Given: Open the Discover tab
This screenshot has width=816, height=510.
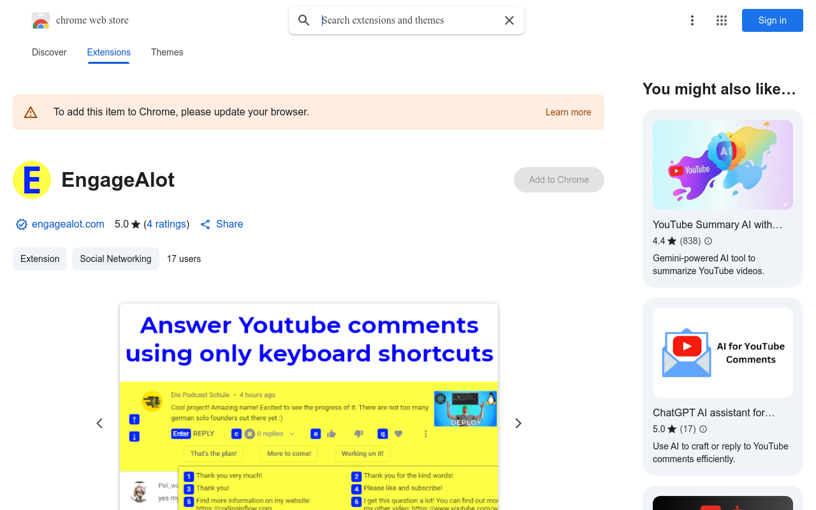Looking at the screenshot, I should (x=49, y=52).
